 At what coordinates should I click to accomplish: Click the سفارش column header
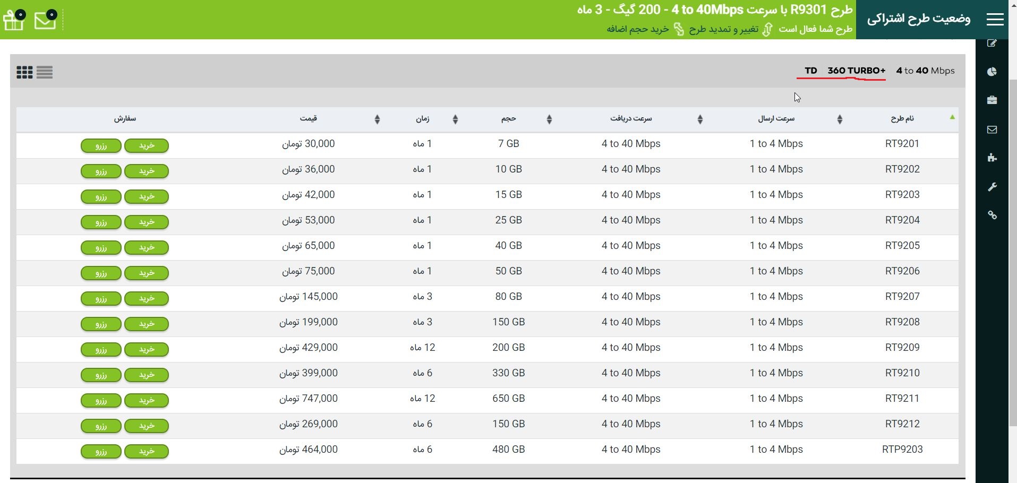pos(125,118)
